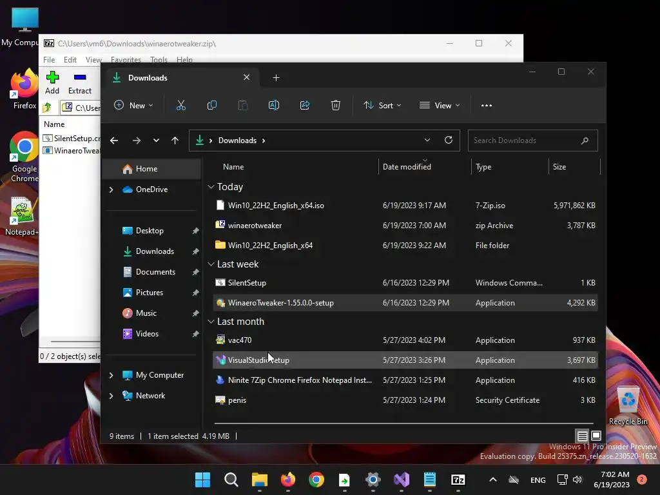Image resolution: width=660 pixels, height=495 pixels.
Task: Click the Refresh button beside address bar
Action: 449,140
